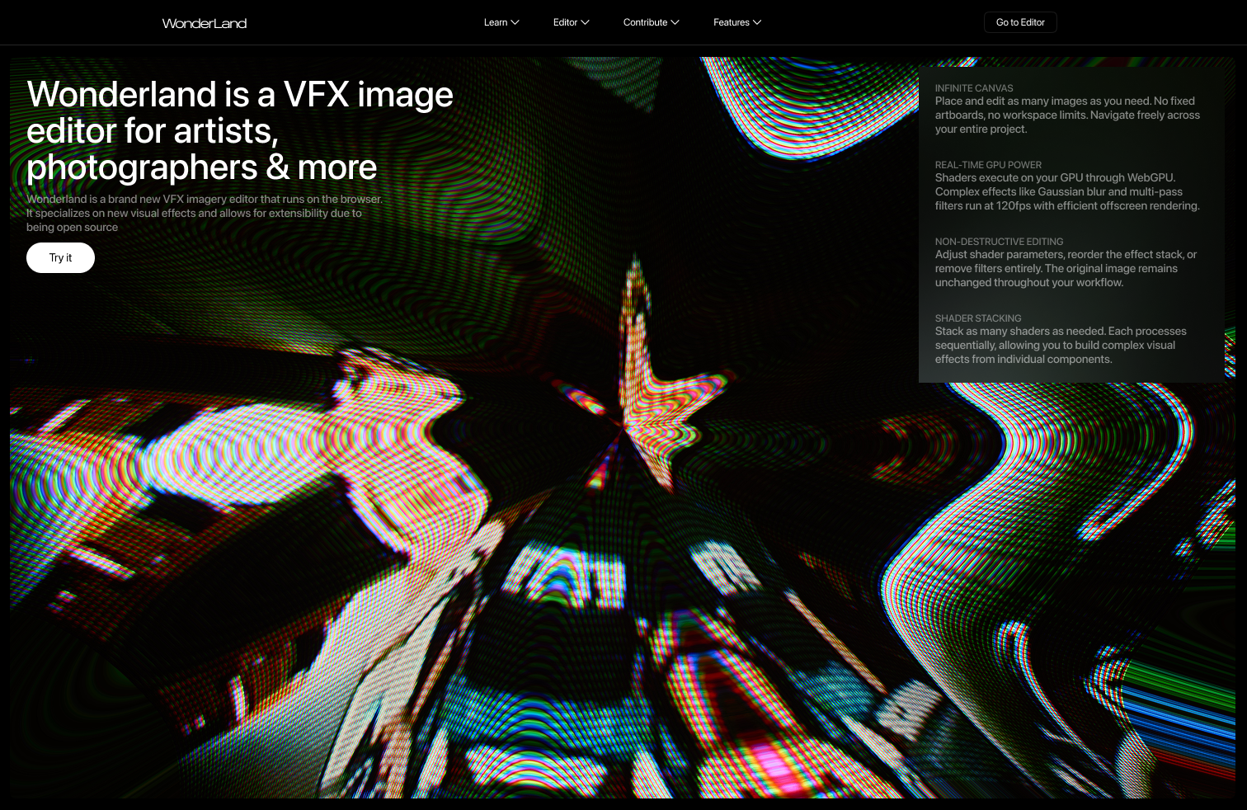Open the Editor nav menu

click(565, 22)
